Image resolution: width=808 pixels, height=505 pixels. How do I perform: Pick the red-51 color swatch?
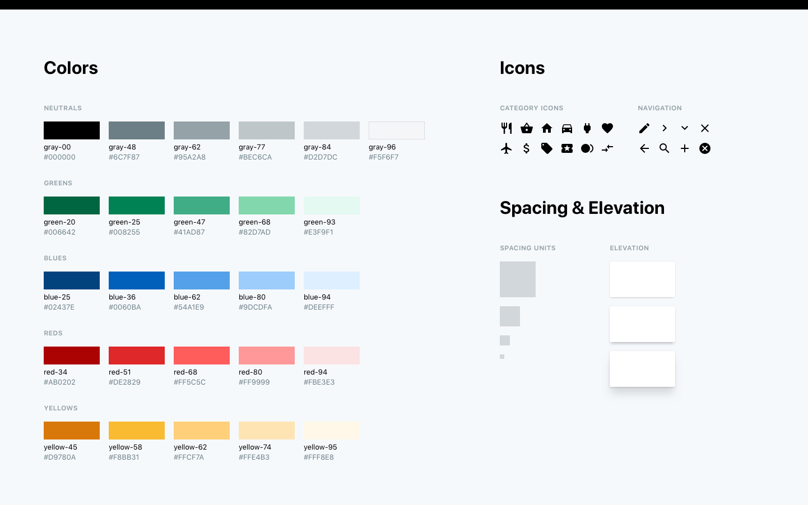(x=137, y=356)
